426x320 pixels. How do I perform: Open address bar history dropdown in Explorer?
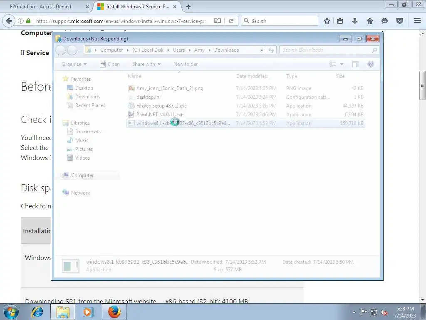[262, 50]
